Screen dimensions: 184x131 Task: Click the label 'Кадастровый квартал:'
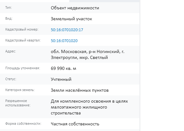(23, 40)
